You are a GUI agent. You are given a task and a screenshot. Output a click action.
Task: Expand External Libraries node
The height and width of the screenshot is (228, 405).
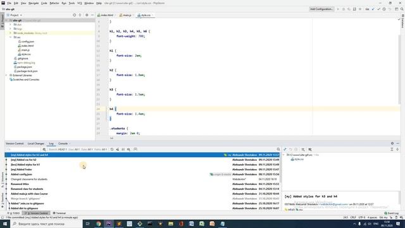click(6, 75)
